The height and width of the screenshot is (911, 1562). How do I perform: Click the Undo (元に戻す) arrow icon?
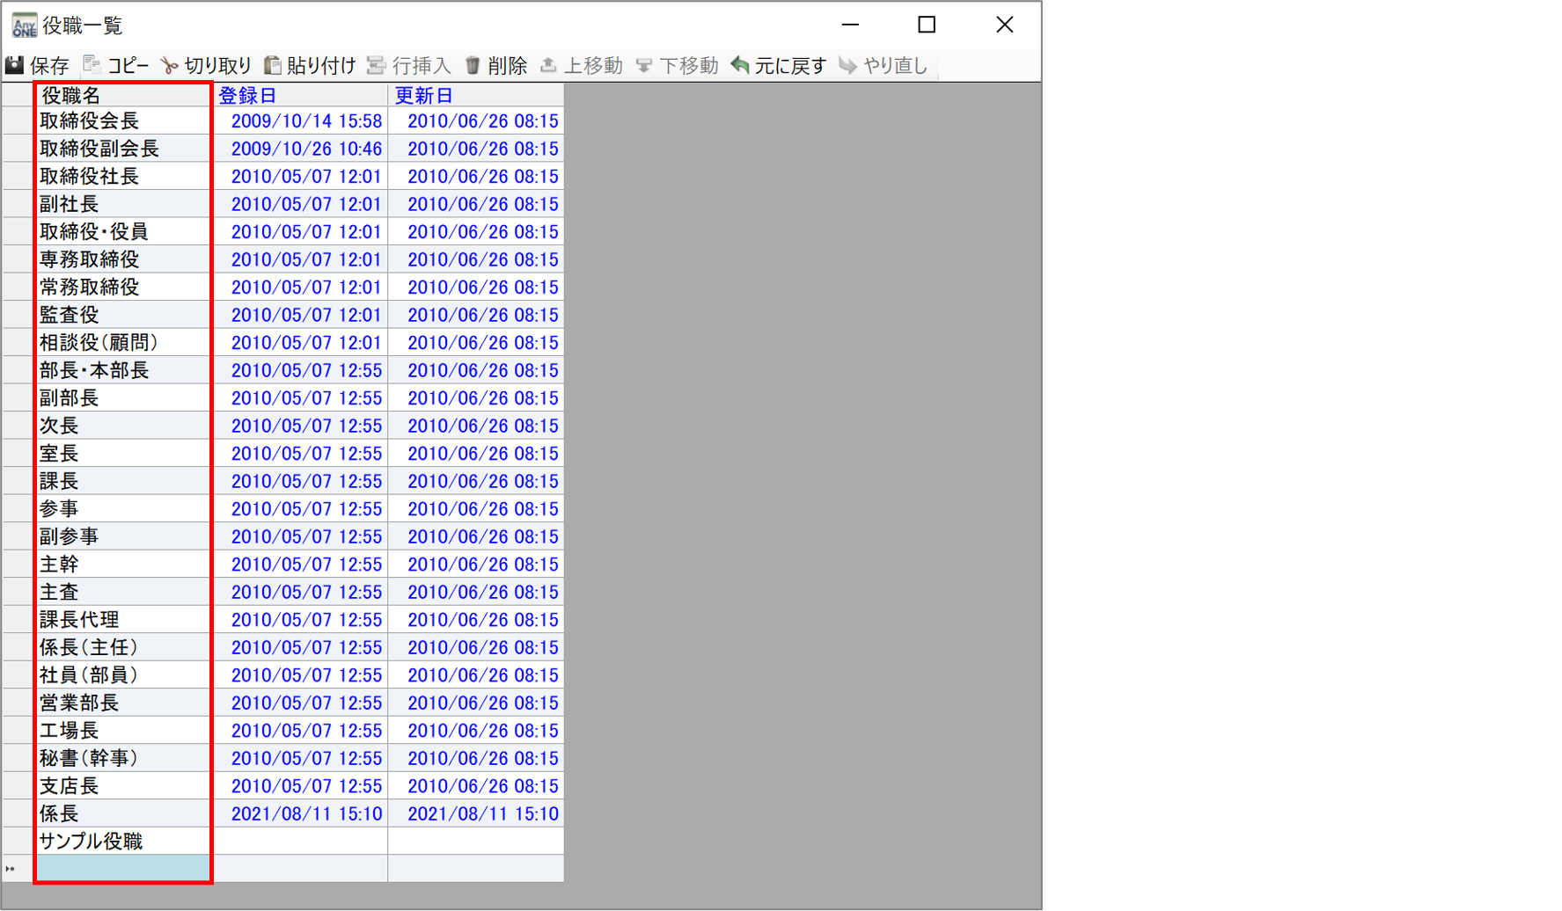tap(740, 65)
